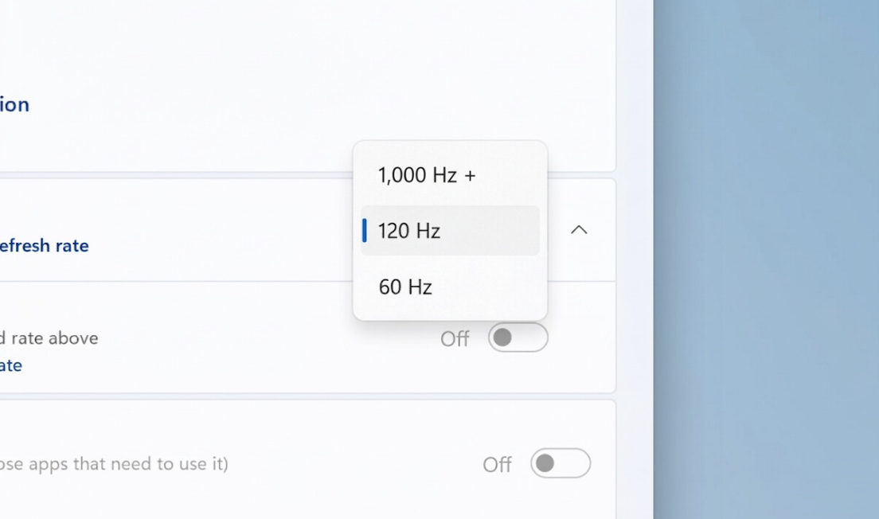
Task: Click the "Off" label beside the apps switch
Action: 497,465
